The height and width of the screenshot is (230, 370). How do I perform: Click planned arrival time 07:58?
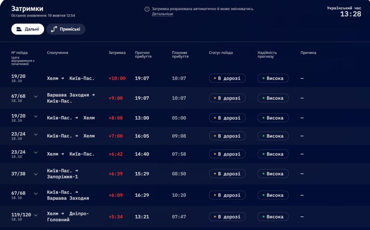pyautogui.click(x=179, y=154)
